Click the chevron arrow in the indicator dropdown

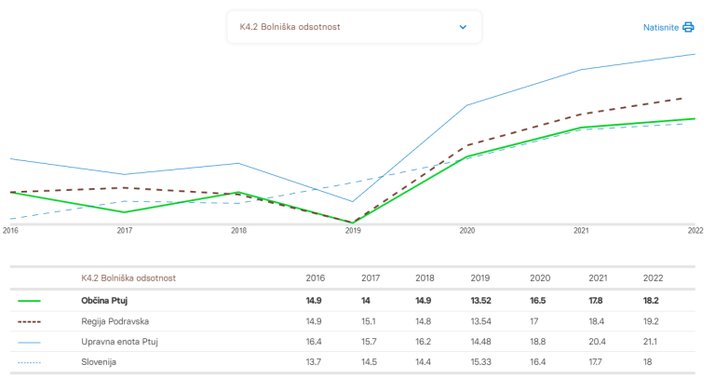coord(463,27)
